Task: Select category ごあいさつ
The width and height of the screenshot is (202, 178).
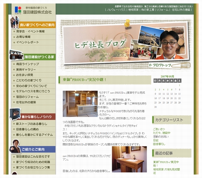Action: pyautogui.click(x=159, y=129)
